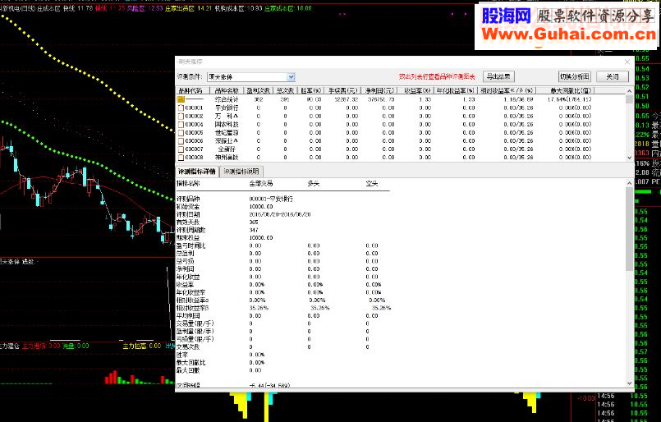Click the 评测品种 detail row label
Viewport: 661px width, 422px height.
pos(188,199)
